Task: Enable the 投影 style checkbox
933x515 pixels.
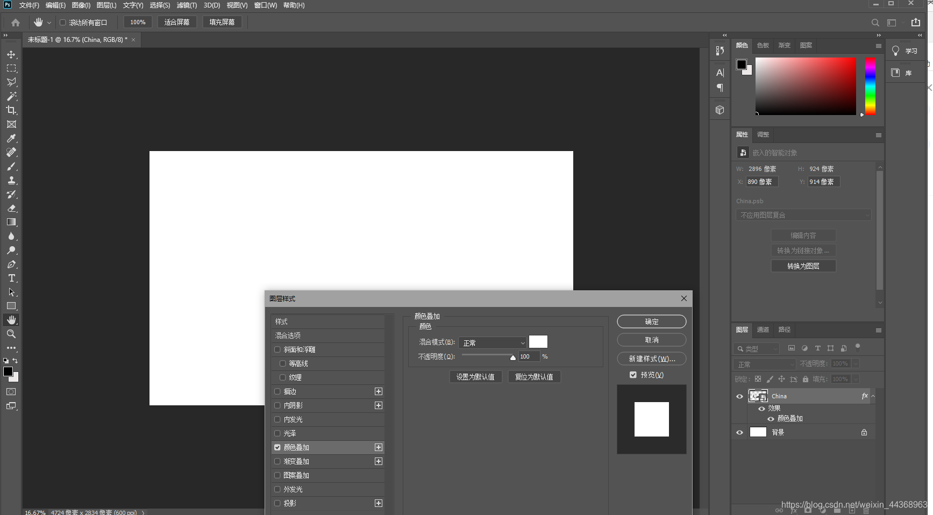Action: (277, 503)
